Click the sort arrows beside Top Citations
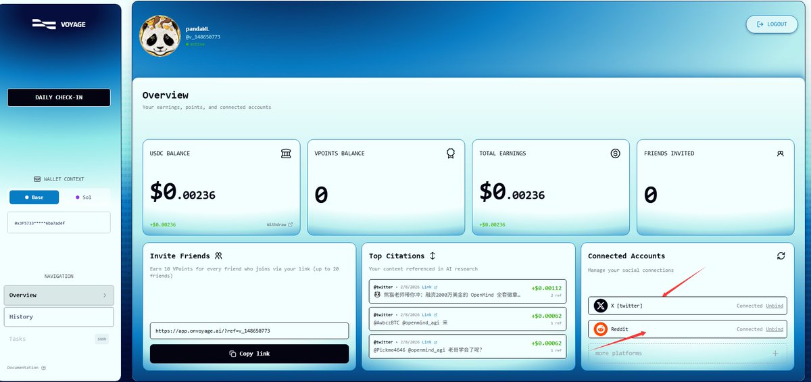Screen dimensions: 811x382 (x=433, y=256)
